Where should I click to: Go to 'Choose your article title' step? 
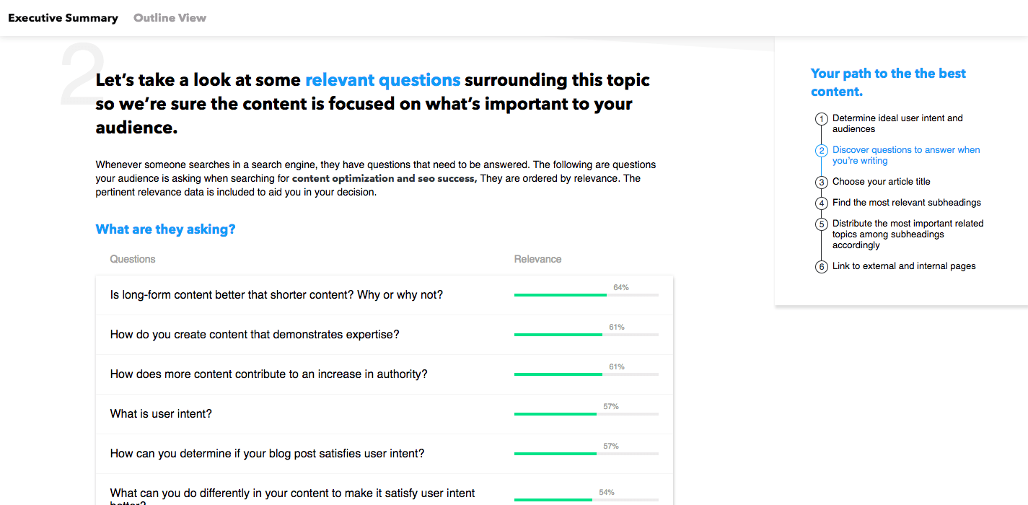[881, 182]
